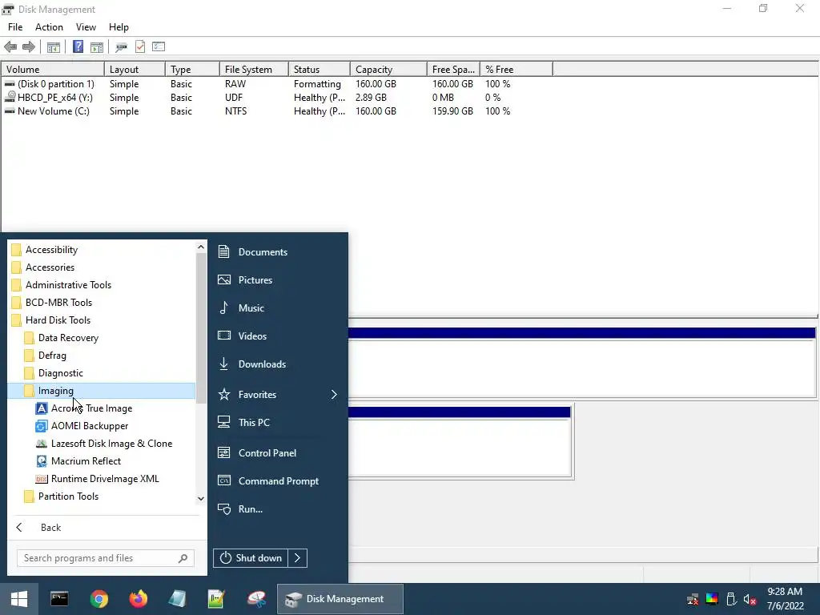820x615 pixels.
Task: Click the blue notebook taskbar icon
Action: (177, 599)
